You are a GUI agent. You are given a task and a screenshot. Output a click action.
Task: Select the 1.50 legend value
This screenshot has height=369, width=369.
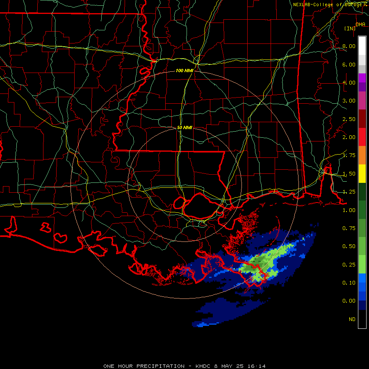[x=349, y=174]
